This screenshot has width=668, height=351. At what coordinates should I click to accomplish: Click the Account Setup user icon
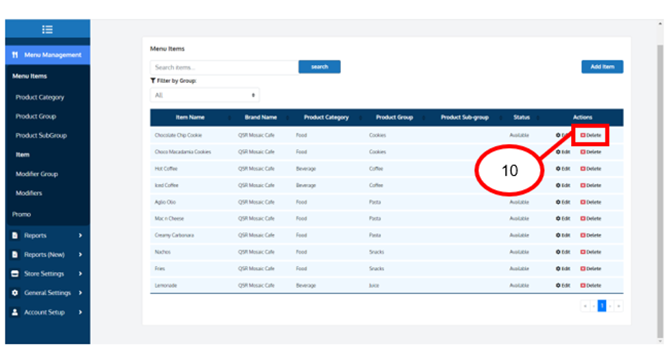click(15, 313)
